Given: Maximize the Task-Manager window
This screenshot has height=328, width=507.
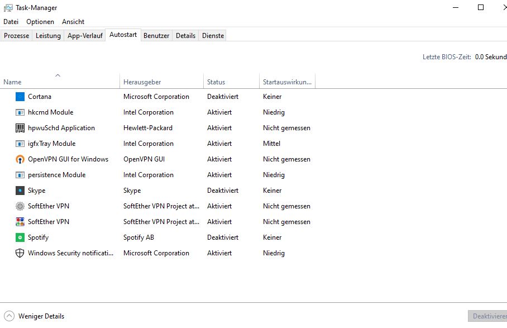Looking at the screenshot, I should click(481, 7).
